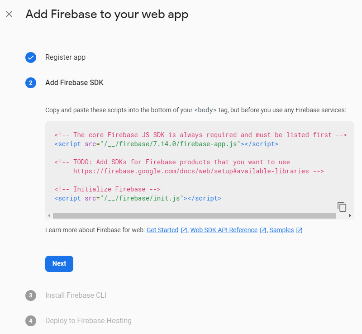Click the left arrow of the code scrollbar
This screenshot has height=334, width=362.
pos(49,216)
